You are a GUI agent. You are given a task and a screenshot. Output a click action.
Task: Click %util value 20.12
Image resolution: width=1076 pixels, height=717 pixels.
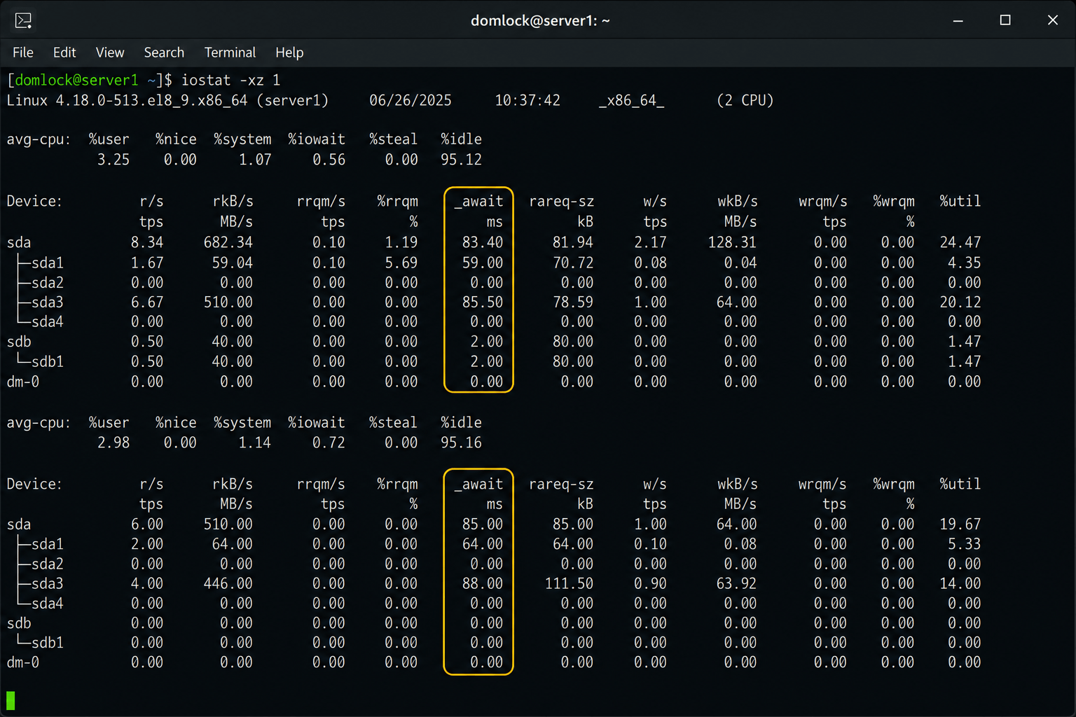click(x=960, y=302)
